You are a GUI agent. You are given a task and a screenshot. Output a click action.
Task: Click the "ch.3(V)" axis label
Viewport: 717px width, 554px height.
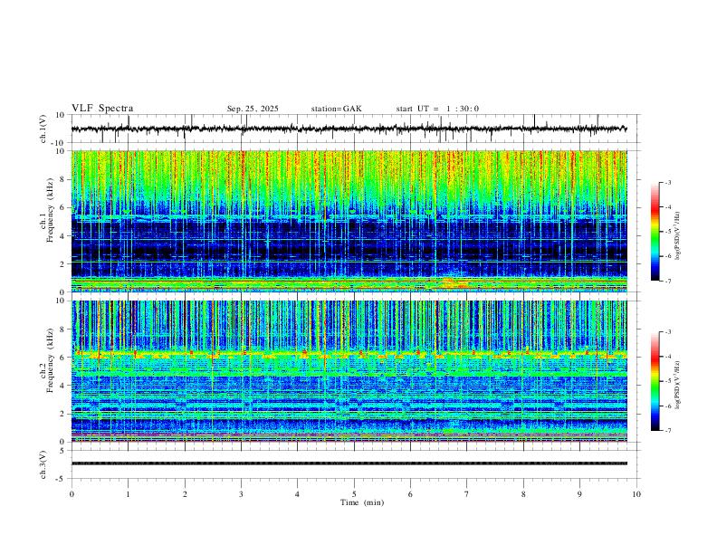click(43, 465)
